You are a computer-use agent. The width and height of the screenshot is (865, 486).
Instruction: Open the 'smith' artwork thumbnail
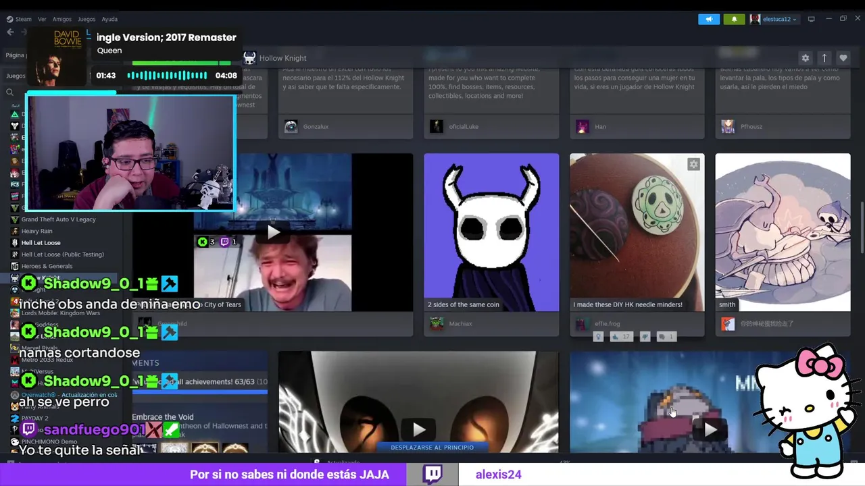783,232
